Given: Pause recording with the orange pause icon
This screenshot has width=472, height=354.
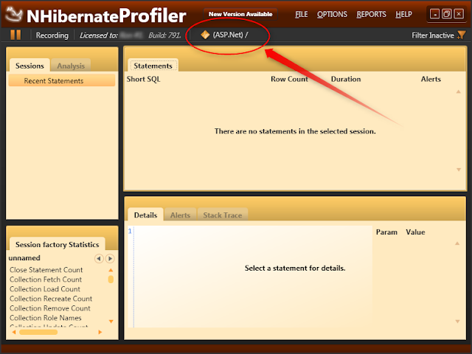Looking at the screenshot, I should point(15,35).
